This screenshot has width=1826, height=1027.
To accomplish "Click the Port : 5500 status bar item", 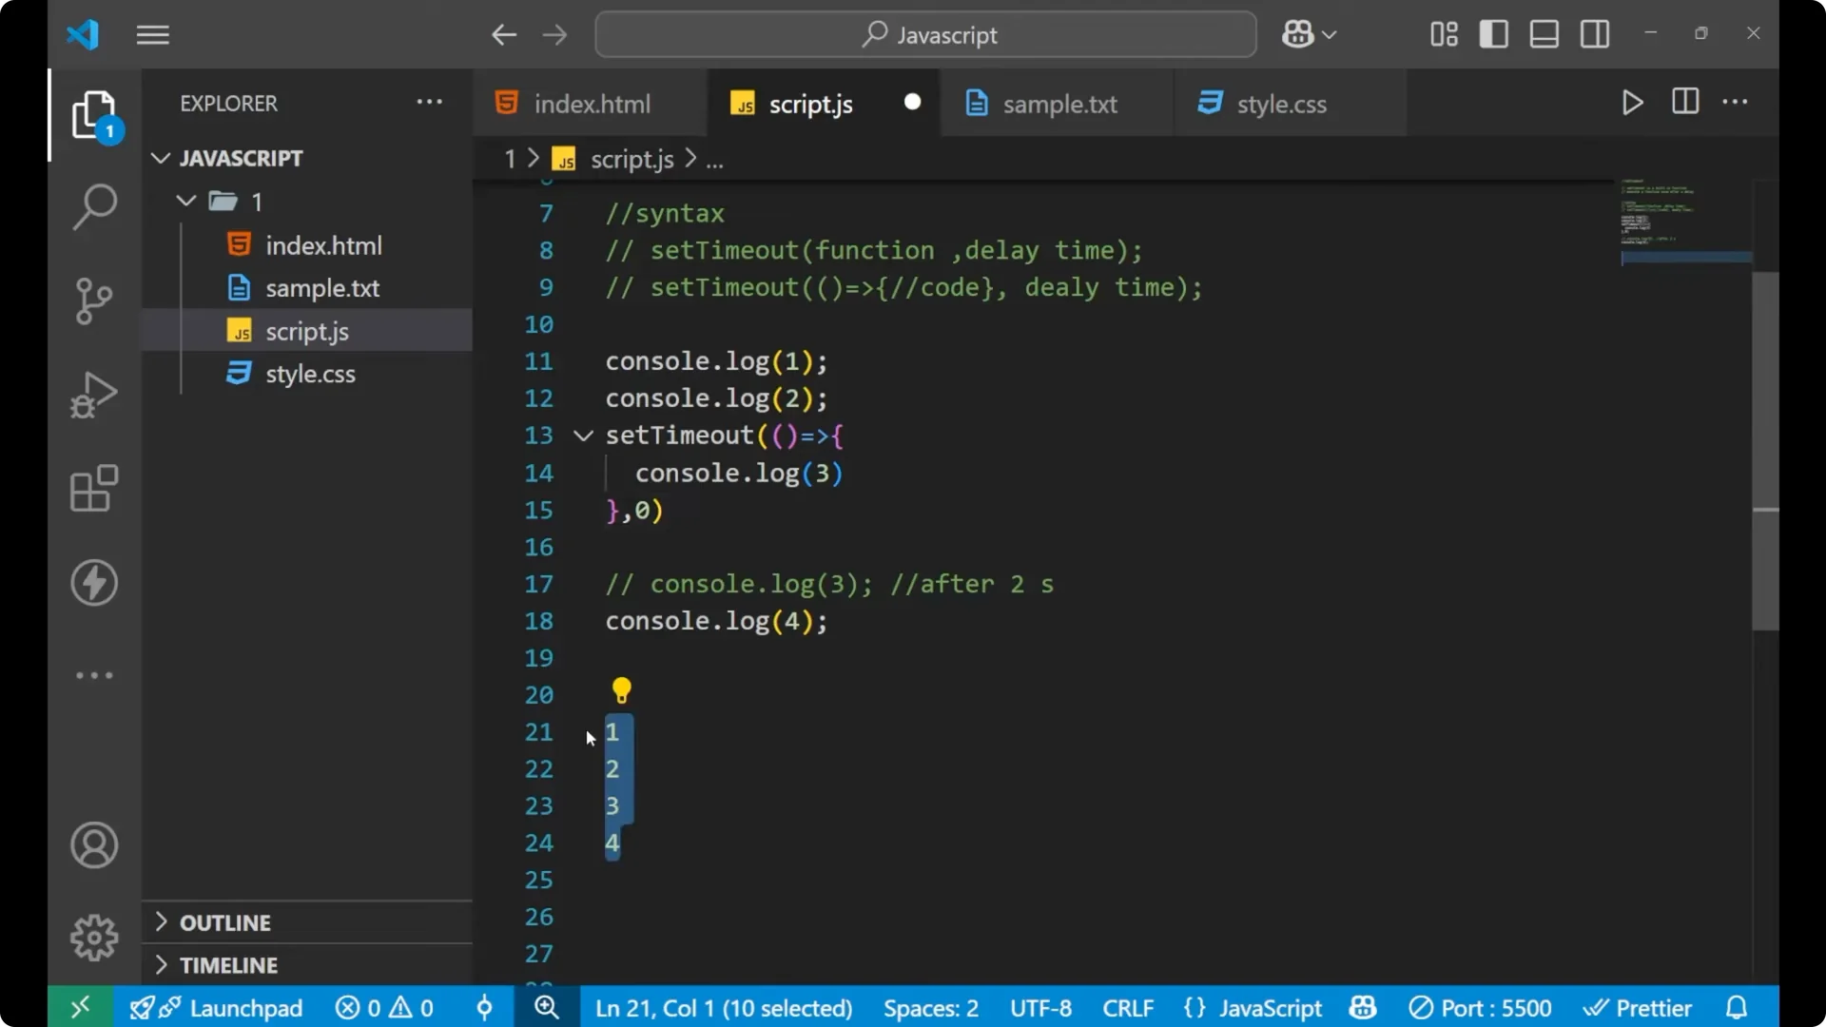I will click(x=1481, y=1007).
